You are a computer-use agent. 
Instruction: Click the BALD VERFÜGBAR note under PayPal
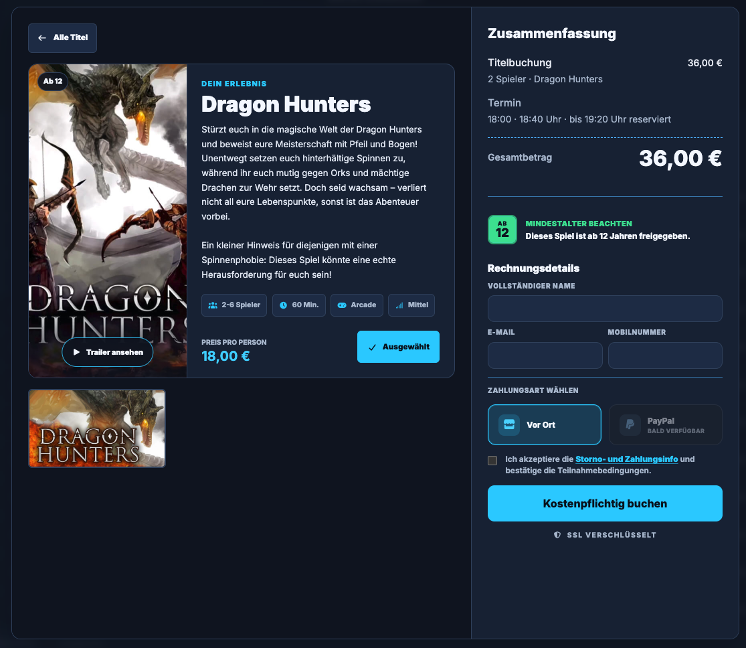[676, 431]
